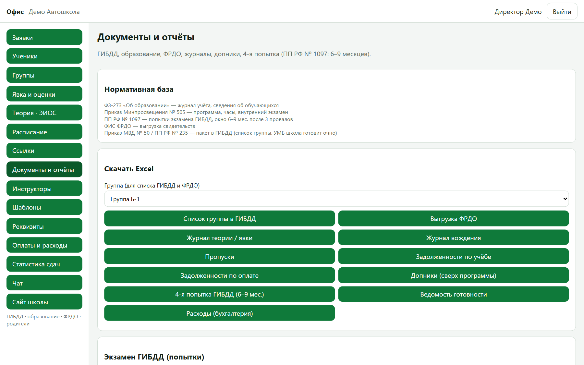Click the Офис header title
This screenshot has width=584, height=365.
(15, 12)
